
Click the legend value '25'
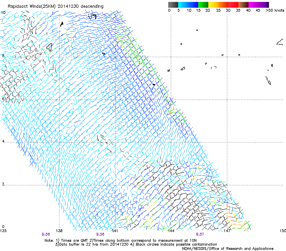point(218,10)
